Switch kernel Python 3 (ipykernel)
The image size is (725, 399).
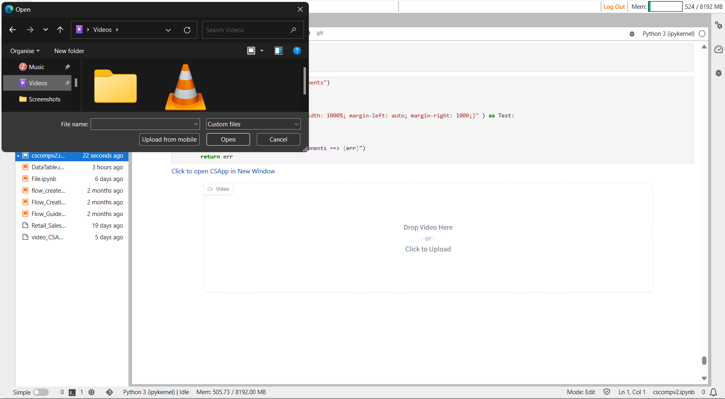(x=668, y=34)
